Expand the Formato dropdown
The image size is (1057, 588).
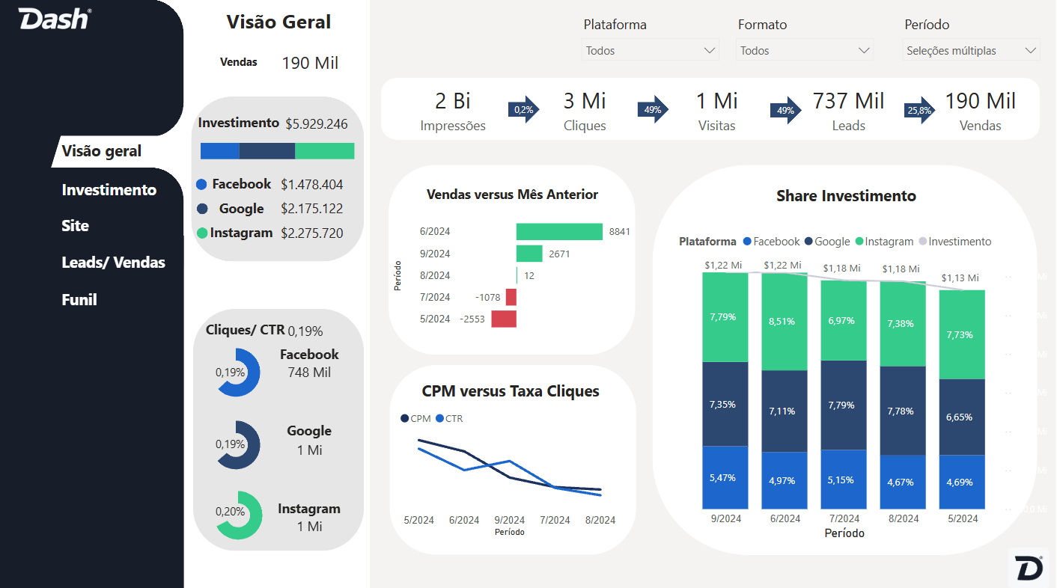point(805,51)
